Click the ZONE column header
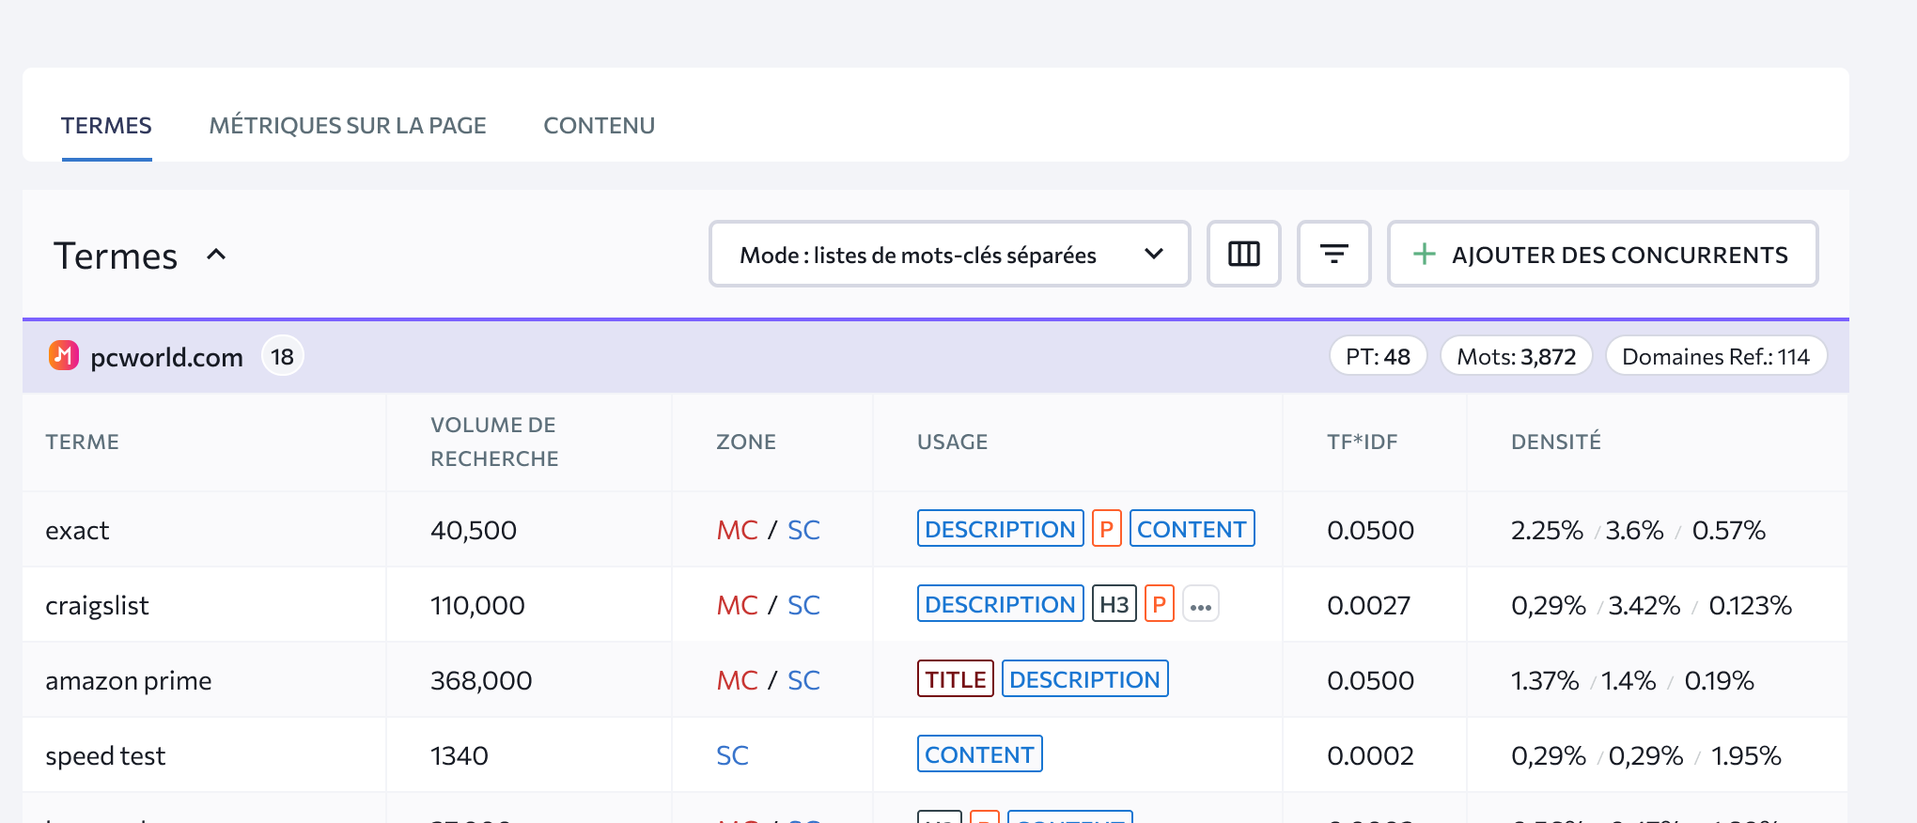This screenshot has width=1917, height=823. 746,442
